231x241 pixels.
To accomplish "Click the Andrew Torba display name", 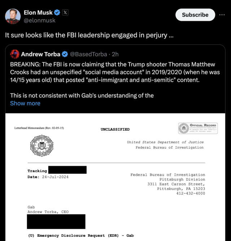I will coord(40,54).
